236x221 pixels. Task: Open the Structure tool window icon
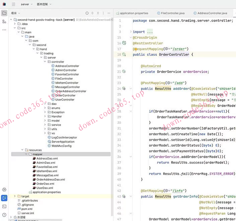4,22
